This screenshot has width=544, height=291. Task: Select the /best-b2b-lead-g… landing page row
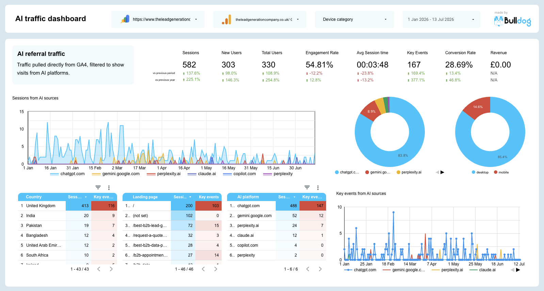pos(172,226)
